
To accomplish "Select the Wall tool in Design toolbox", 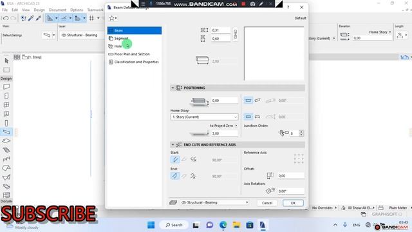I will click(x=6, y=86).
